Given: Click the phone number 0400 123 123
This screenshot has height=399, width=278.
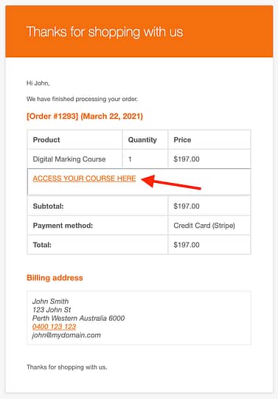Looking at the screenshot, I should [x=54, y=327].
